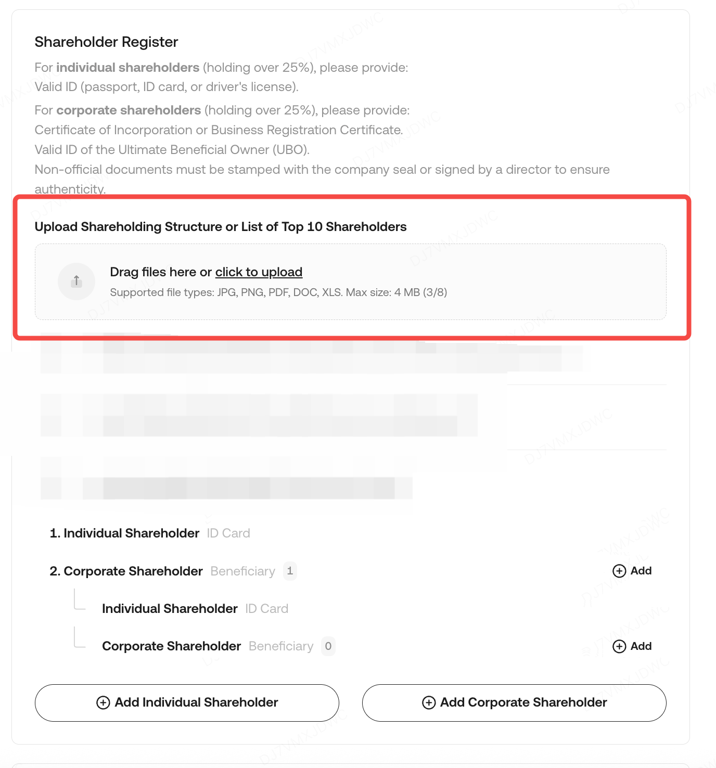The image size is (716, 768).
Task: Click 'Beneficiary' next to 2. Corporate Shareholder
Action: point(242,571)
